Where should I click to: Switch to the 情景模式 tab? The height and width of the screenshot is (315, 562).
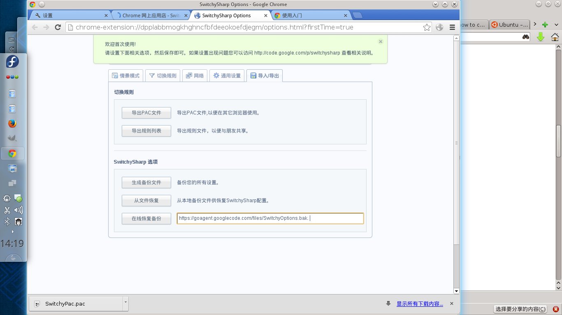(125, 76)
